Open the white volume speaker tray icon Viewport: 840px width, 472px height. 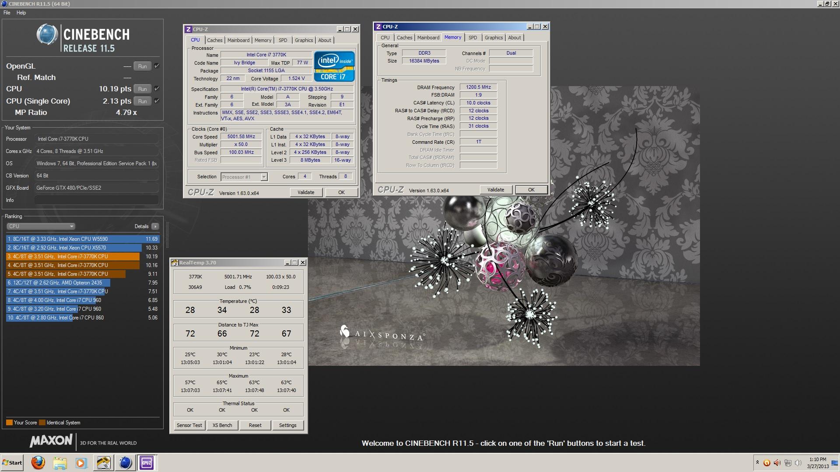pyautogui.click(x=798, y=463)
